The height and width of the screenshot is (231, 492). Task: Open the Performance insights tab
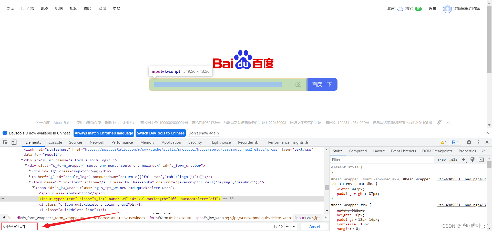click(x=288, y=142)
